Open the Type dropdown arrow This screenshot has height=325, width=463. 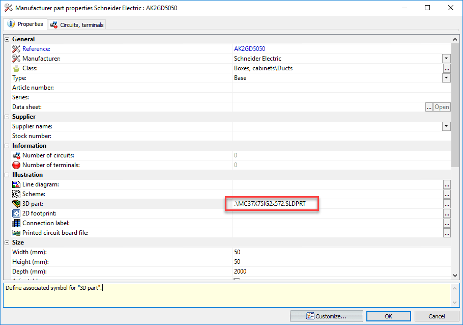click(x=446, y=78)
